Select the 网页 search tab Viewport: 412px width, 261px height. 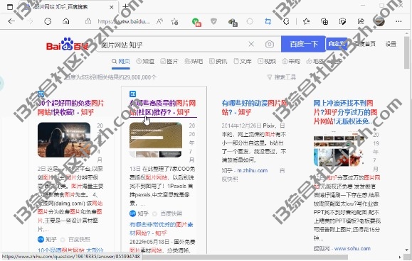pos(121,61)
